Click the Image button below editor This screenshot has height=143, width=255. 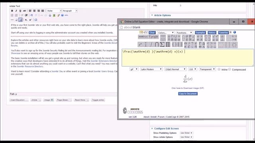(49, 100)
